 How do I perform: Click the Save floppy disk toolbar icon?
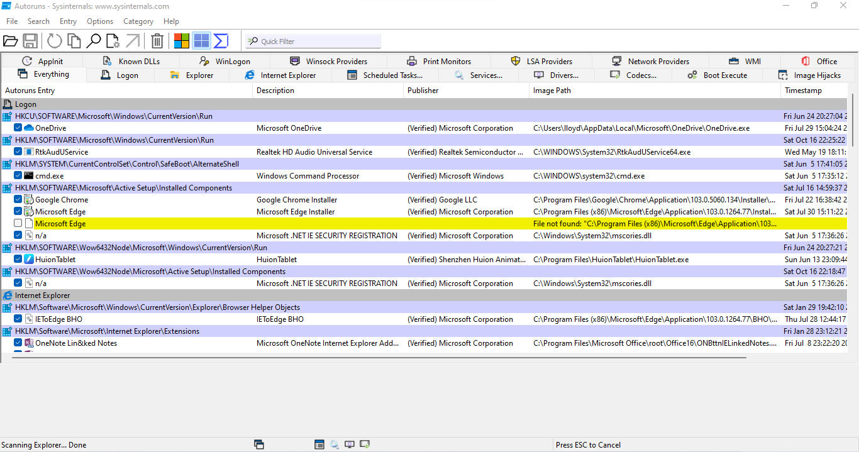(30, 41)
